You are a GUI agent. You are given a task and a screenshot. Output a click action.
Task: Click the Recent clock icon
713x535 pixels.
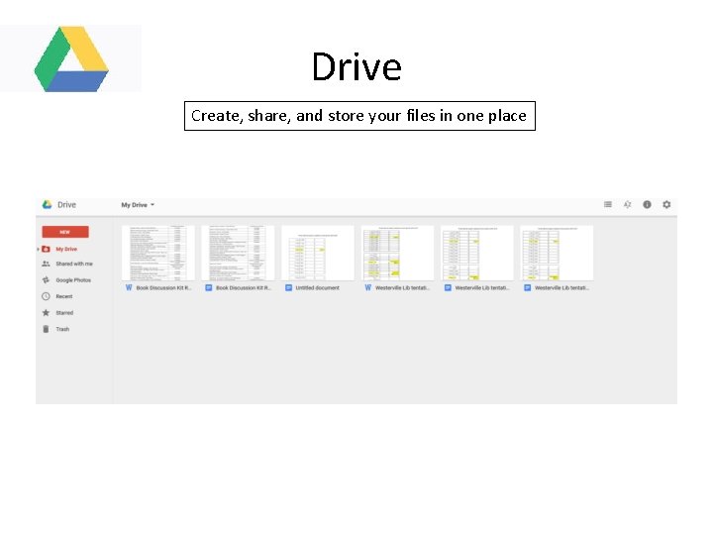[46, 296]
